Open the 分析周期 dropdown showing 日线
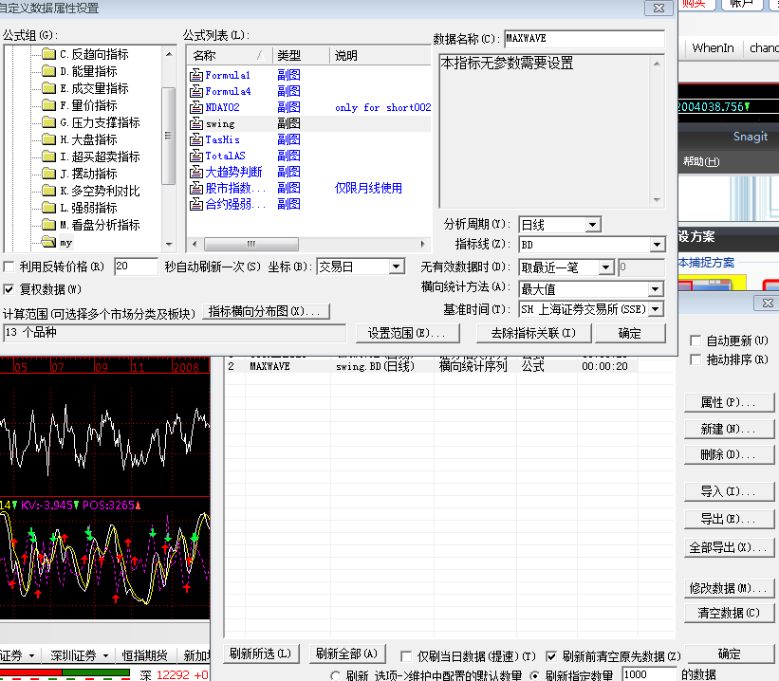Screen dimensions: 779x681 pos(592,225)
